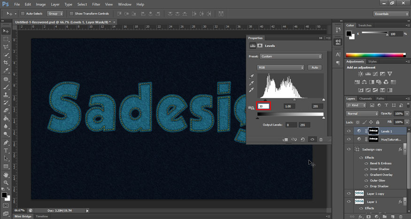Delete the Levels adjustment layer via trash icon
Screen dimensions: 411x219
tap(321, 140)
